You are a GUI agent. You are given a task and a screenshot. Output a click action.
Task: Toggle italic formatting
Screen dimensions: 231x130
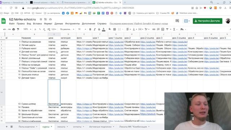95,29
